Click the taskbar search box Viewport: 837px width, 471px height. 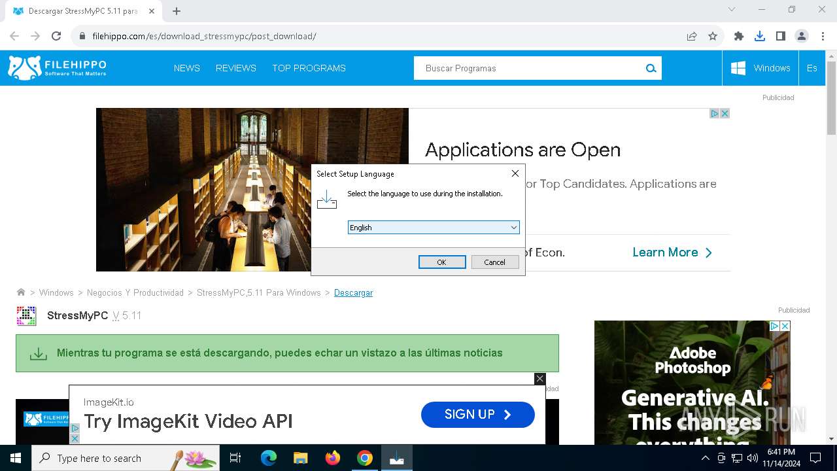coord(126,458)
